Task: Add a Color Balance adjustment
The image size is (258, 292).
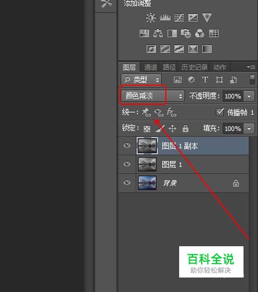Action: coord(158,33)
